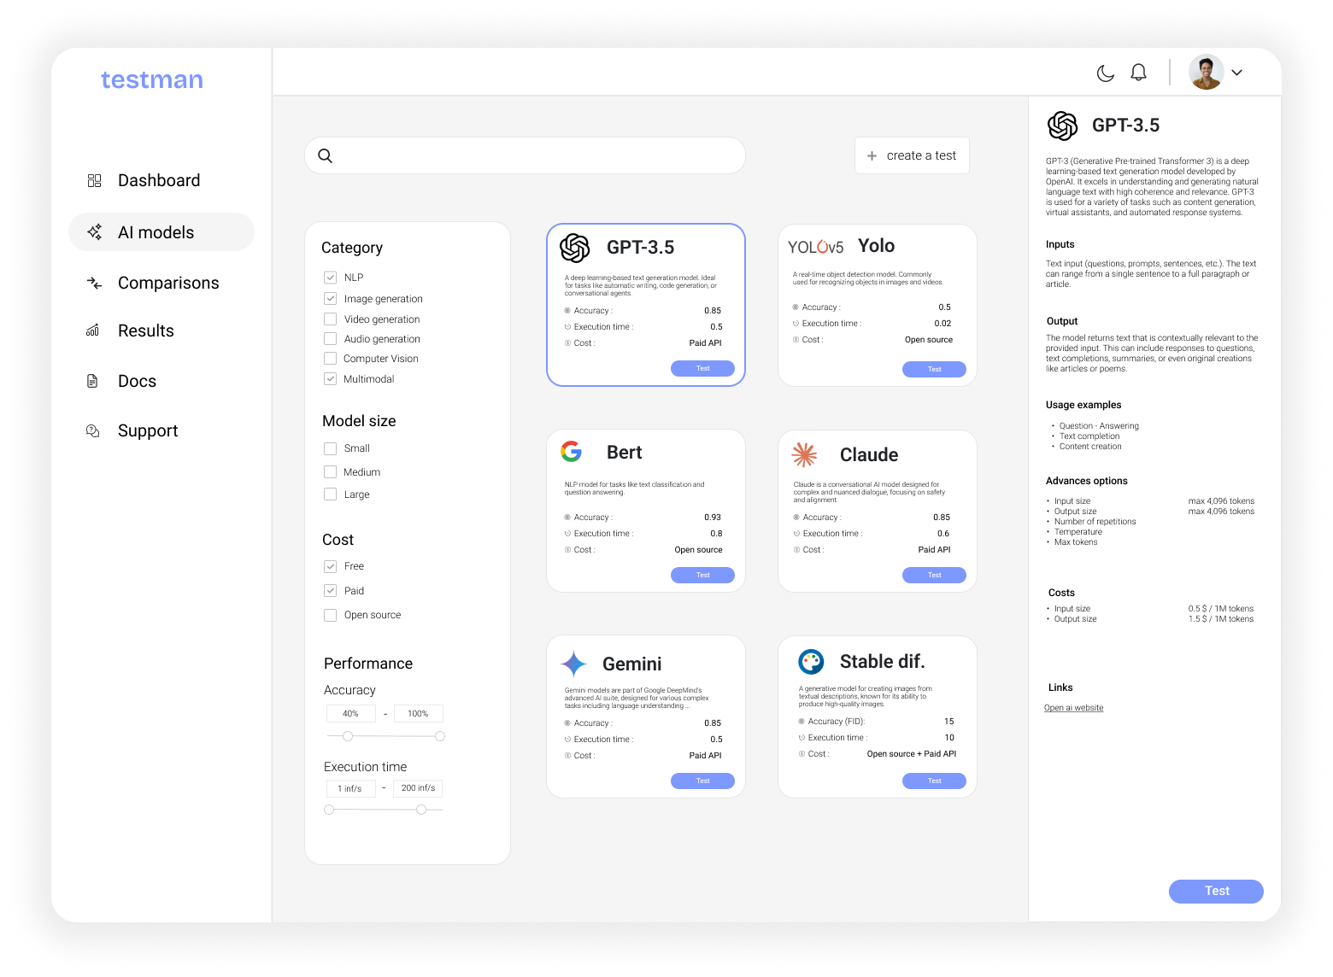This screenshot has height=977, width=1333.
Task: Click the Support chat icon
Action: click(93, 430)
